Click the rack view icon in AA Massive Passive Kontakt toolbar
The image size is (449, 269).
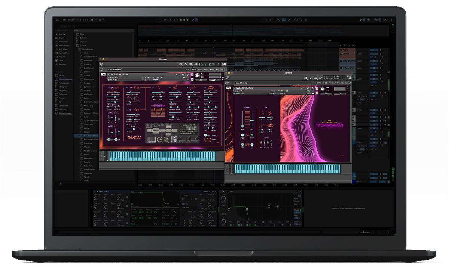pos(190,64)
